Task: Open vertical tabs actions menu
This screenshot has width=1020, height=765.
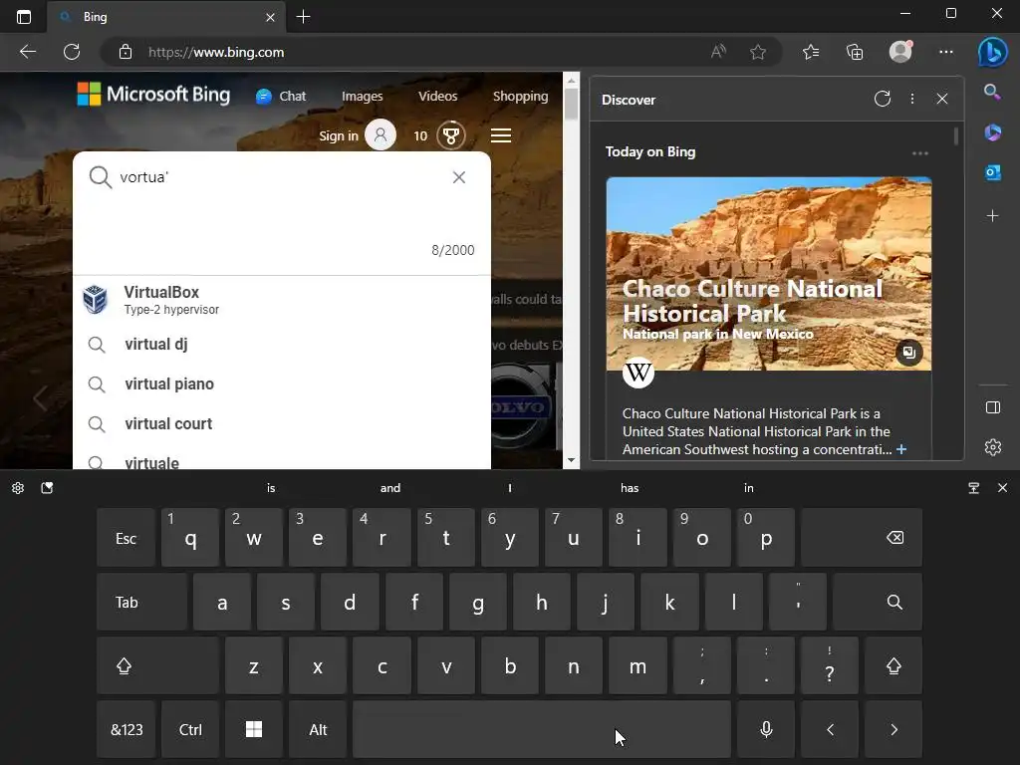Action: click(24, 17)
